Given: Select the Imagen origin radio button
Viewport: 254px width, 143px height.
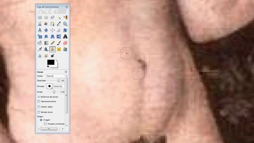Looking at the screenshot, I should point(41,120).
